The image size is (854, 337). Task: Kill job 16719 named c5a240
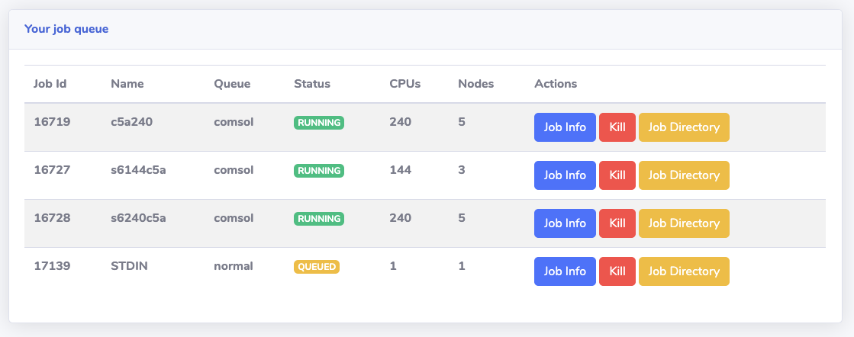click(x=617, y=127)
